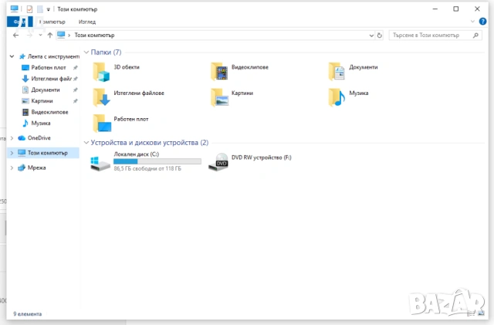This screenshot has height=325, width=494.
Task: Open the quick access toolbar customize dropdown
Action: pos(48,9)
